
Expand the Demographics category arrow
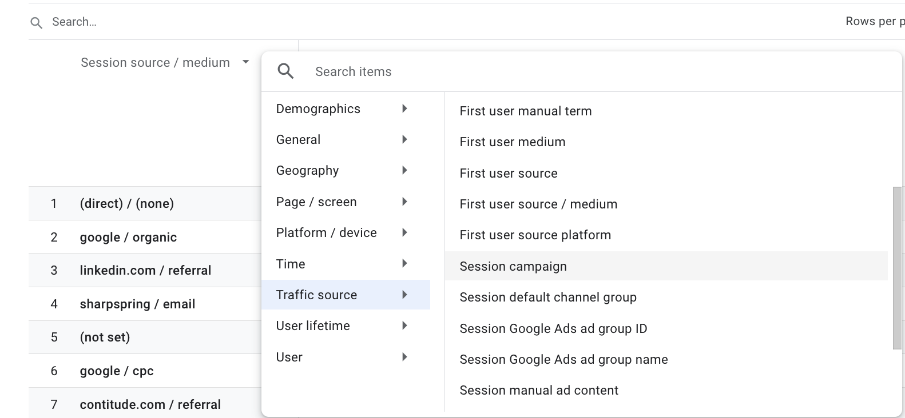404,108
